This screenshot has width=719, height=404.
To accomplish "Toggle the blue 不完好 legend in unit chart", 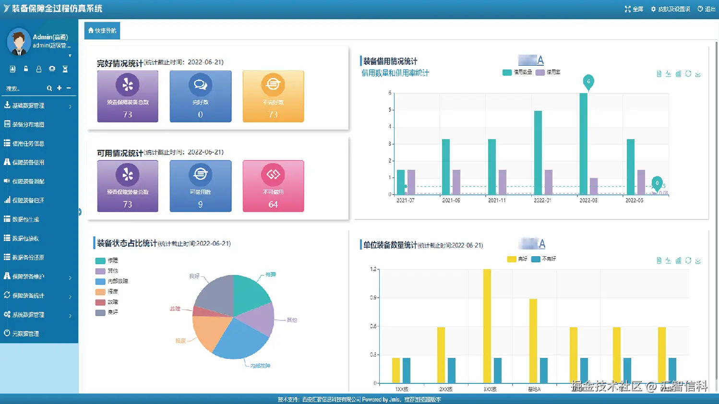I will tap(543, 259).
